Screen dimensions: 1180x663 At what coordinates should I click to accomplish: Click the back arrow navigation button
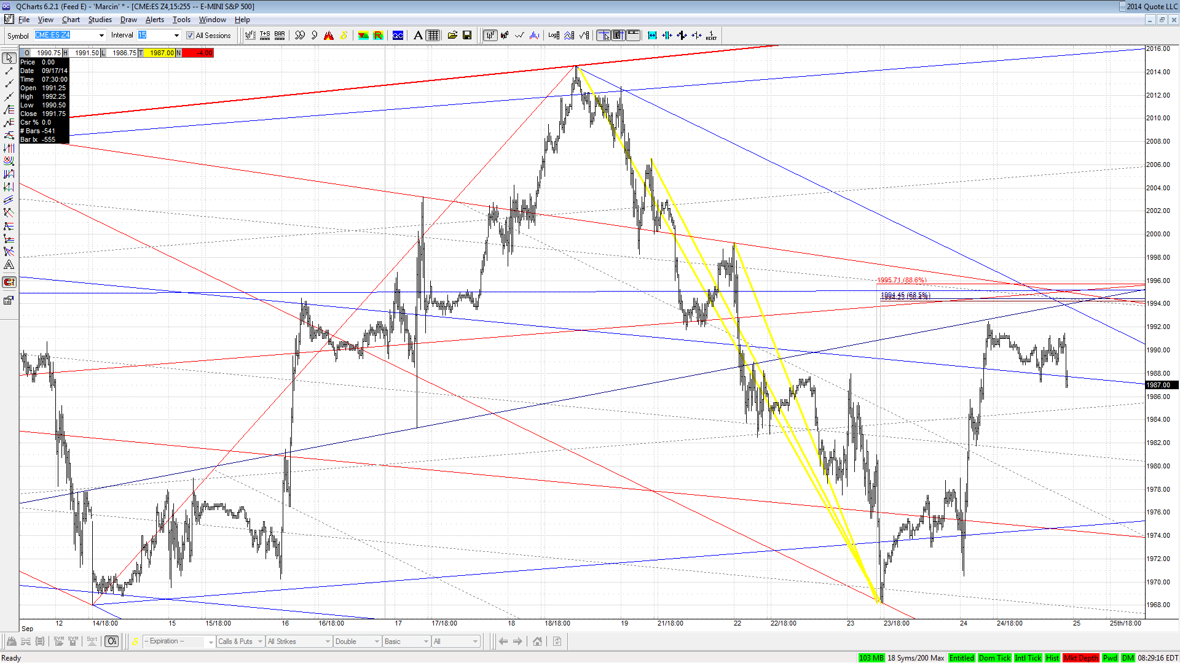[503, 642]
